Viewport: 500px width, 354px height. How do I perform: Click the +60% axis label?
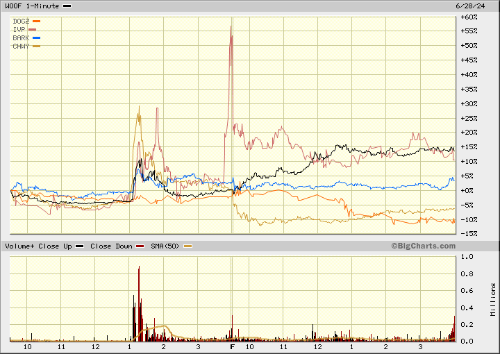(x=469, y=17)
